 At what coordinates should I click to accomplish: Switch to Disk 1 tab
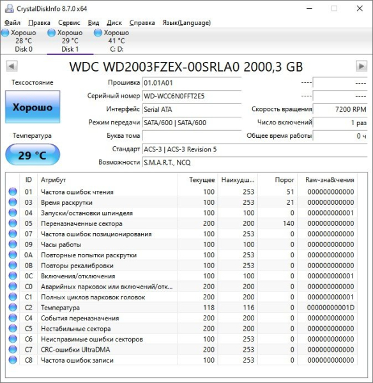70,41
